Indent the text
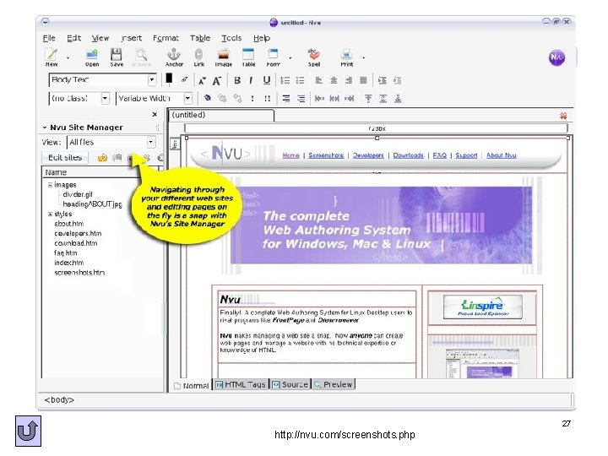 [383, 80]
